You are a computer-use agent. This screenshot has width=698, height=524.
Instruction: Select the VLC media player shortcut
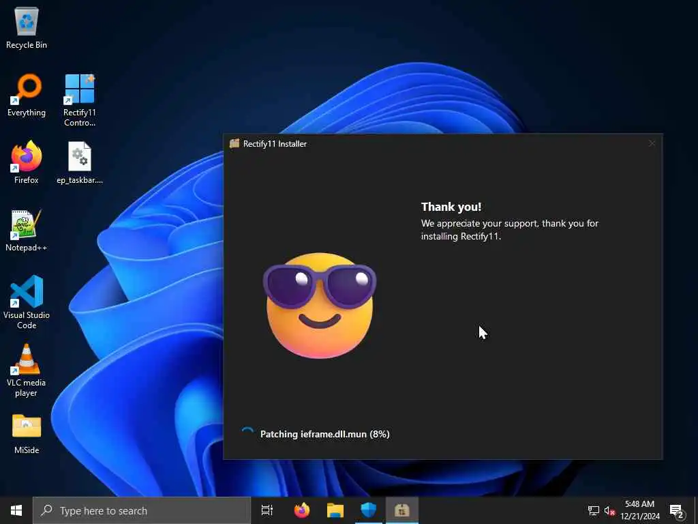click(27, 370)
